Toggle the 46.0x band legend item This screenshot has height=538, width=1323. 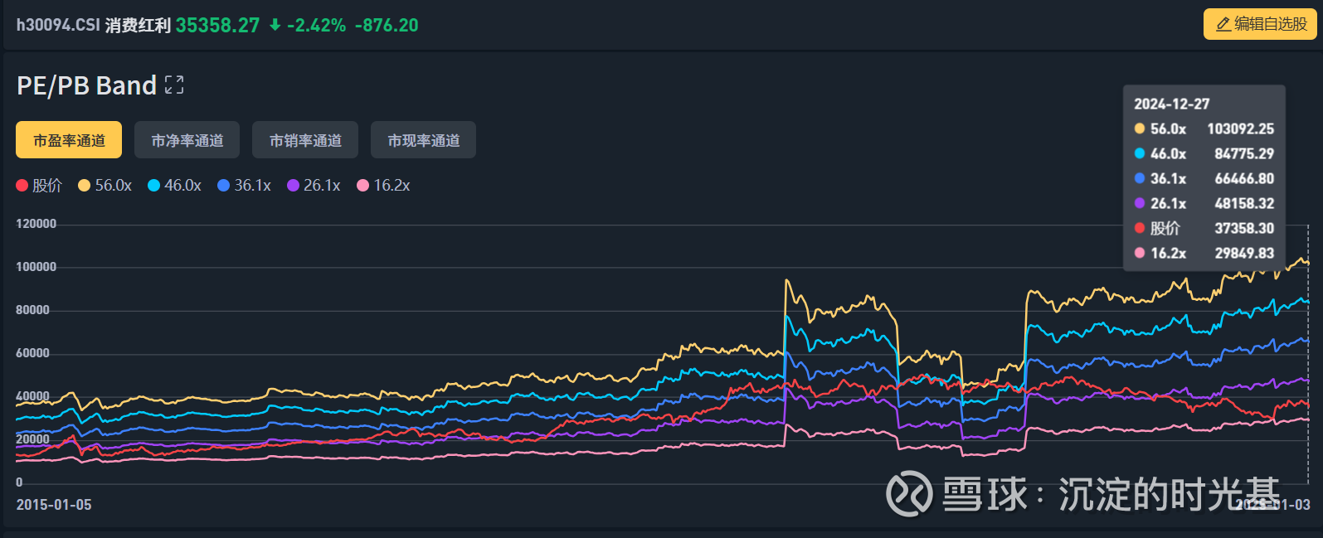[174, 186]
